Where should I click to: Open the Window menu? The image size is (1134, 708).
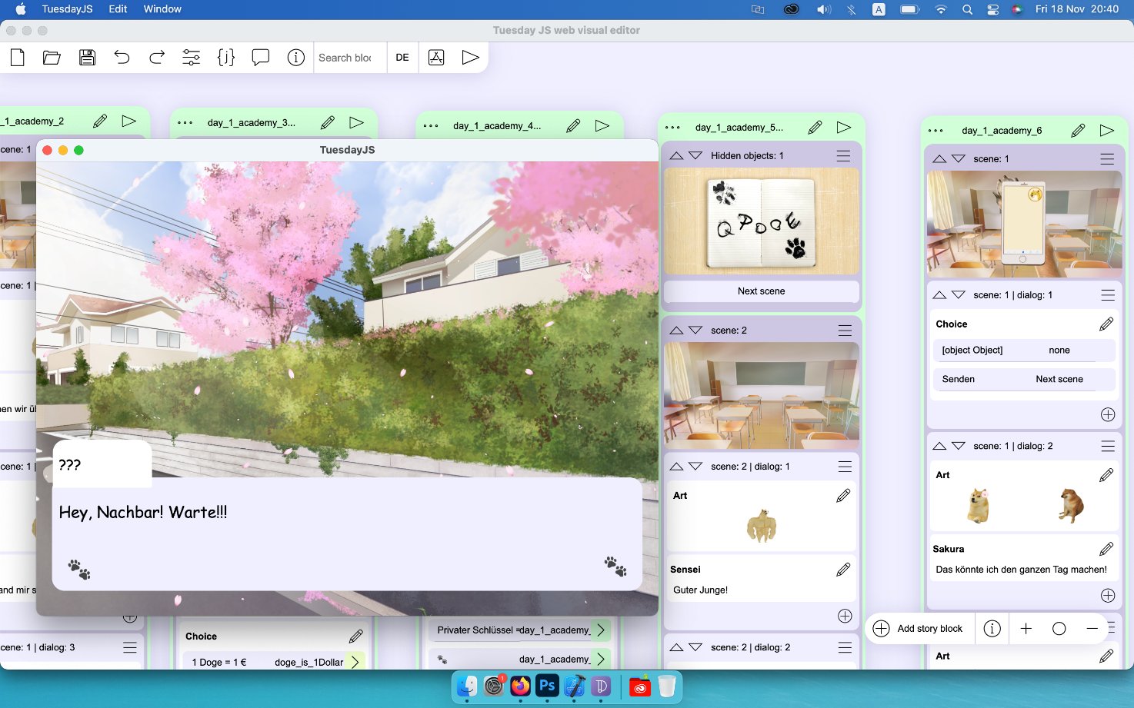(162, 9)
